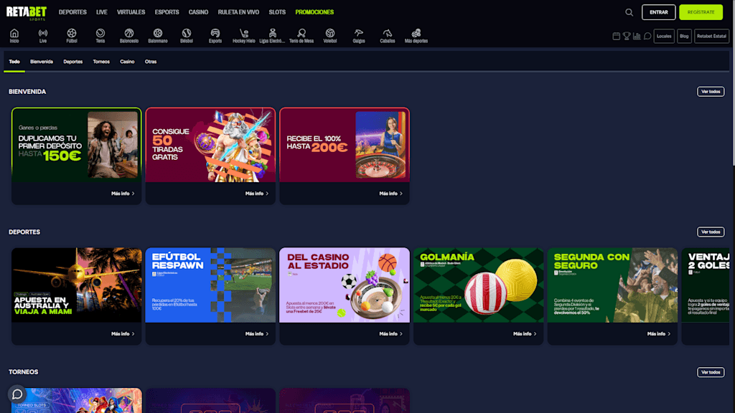Viewport: 735px width, 413px height.
Task: Open the Duplicamos tu primer depósito banner
Action: click(76, 144)
